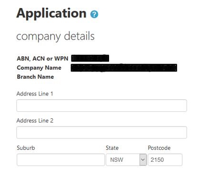Click the Postcode field containing 2150
Viewport: 201px width, 179px height.
[165, 160]
